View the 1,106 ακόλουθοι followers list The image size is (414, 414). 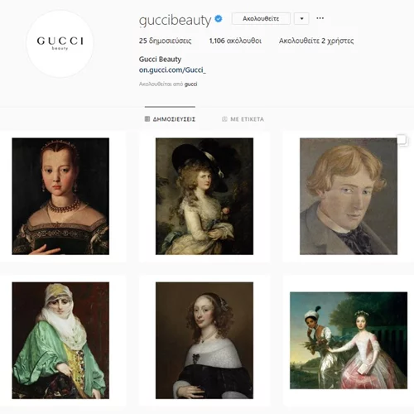(235, 41)
